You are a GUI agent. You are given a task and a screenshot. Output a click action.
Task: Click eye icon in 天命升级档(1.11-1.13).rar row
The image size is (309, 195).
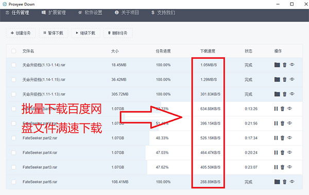click(292, 94)
